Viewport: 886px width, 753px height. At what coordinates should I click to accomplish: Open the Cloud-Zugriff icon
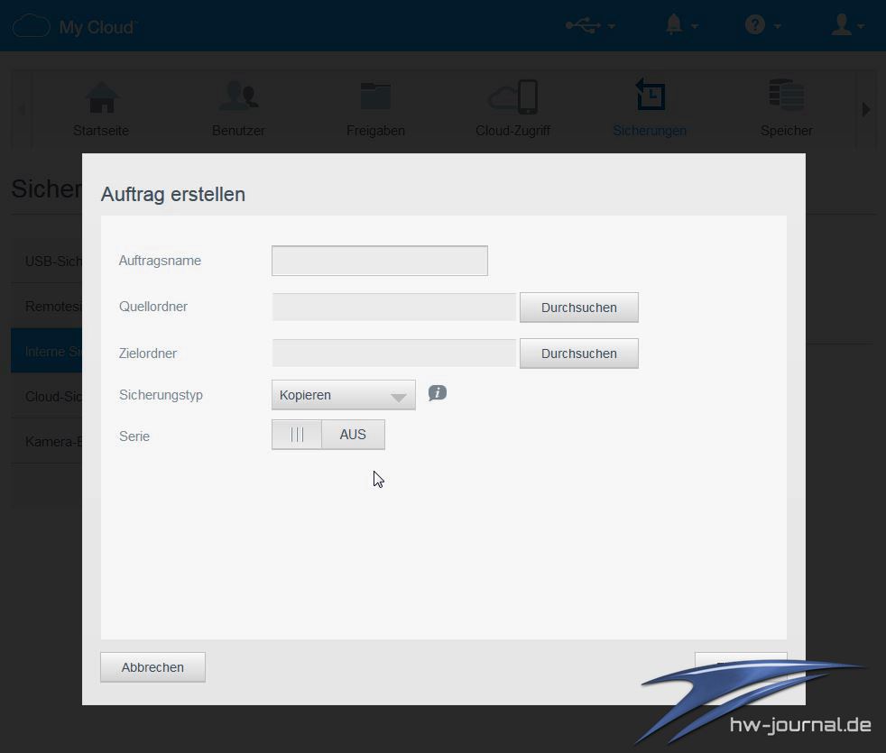512,97
